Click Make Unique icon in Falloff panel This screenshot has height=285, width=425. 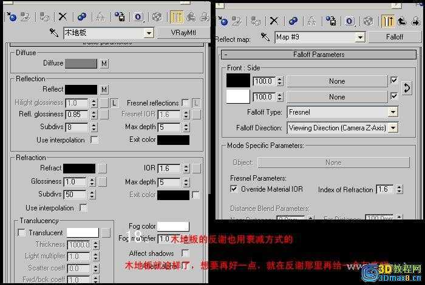pos(311,21)
